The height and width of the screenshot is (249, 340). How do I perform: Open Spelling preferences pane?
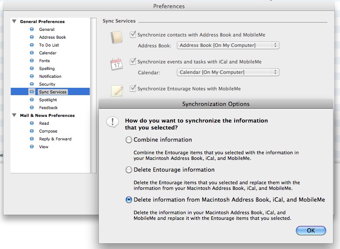(47, 68)
